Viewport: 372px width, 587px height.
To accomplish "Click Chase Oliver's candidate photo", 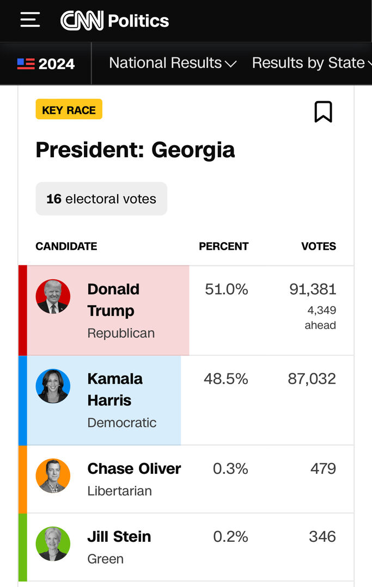I will pos(53,475).
